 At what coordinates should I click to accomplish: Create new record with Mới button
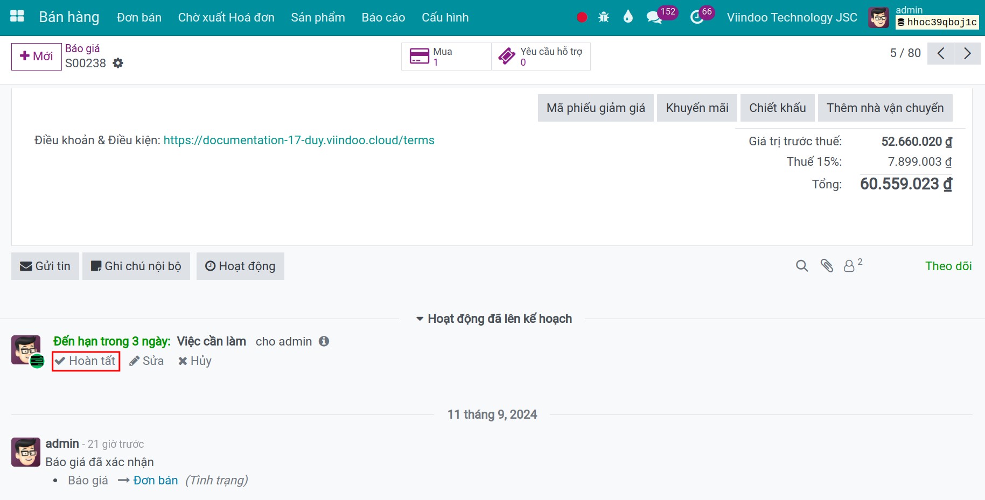coord(37,57)
